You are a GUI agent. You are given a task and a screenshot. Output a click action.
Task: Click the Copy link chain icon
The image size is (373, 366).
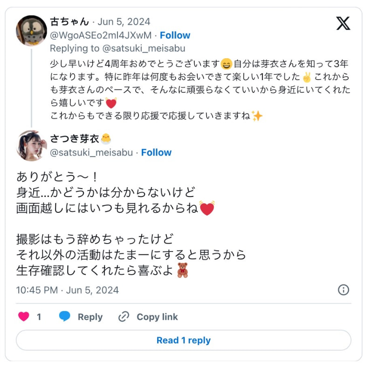coord(123,317)
